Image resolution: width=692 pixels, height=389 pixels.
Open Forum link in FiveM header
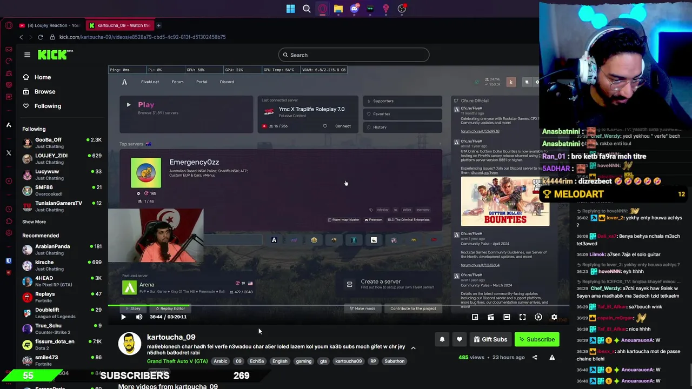point(177,82)
